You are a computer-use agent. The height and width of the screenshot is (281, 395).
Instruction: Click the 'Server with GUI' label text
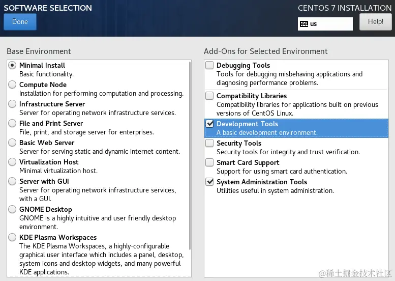44,181
